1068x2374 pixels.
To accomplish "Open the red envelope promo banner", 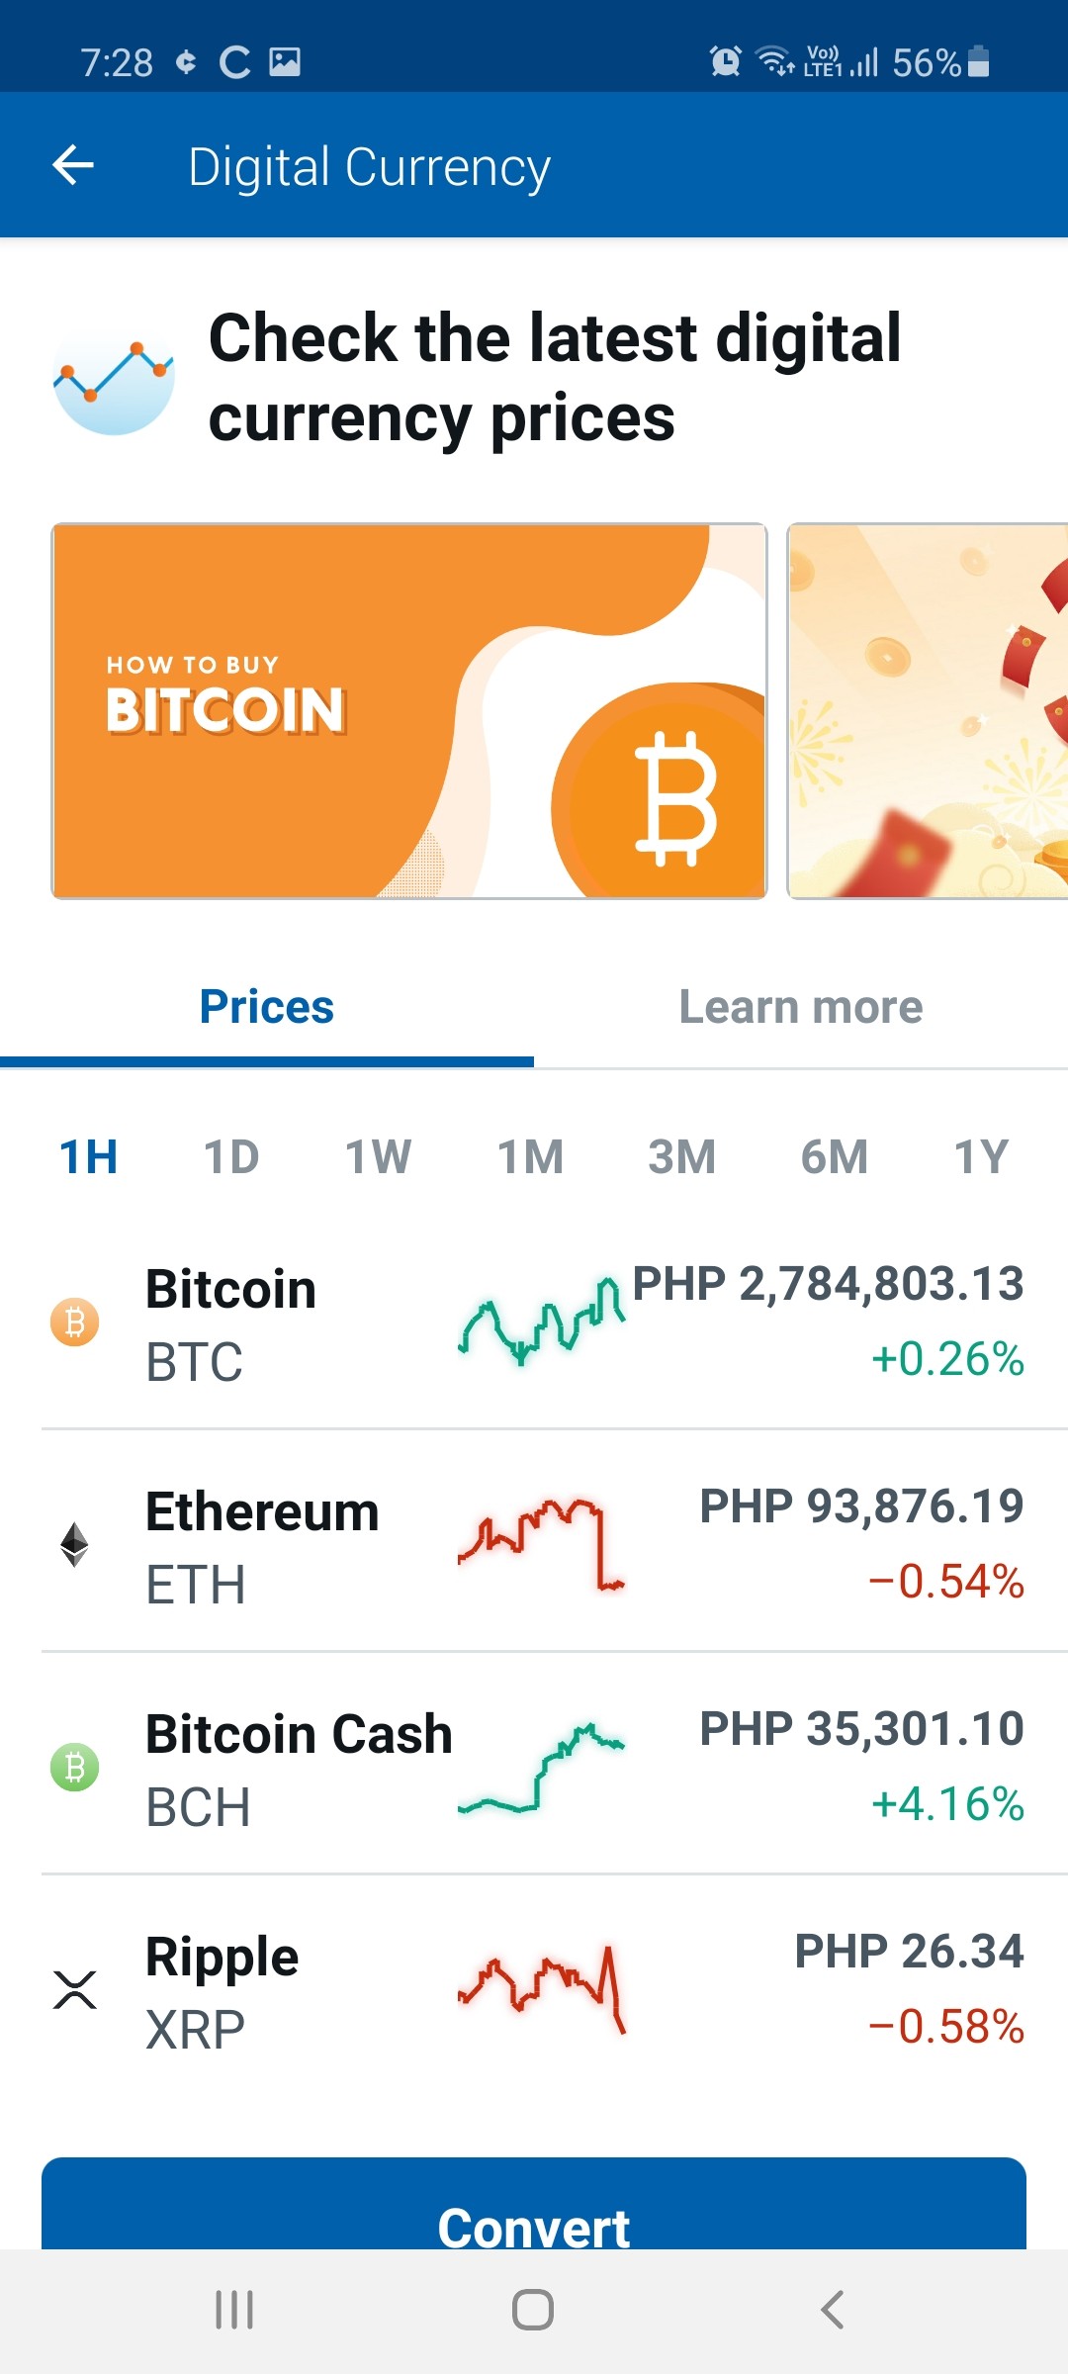I will pos(928,711).
